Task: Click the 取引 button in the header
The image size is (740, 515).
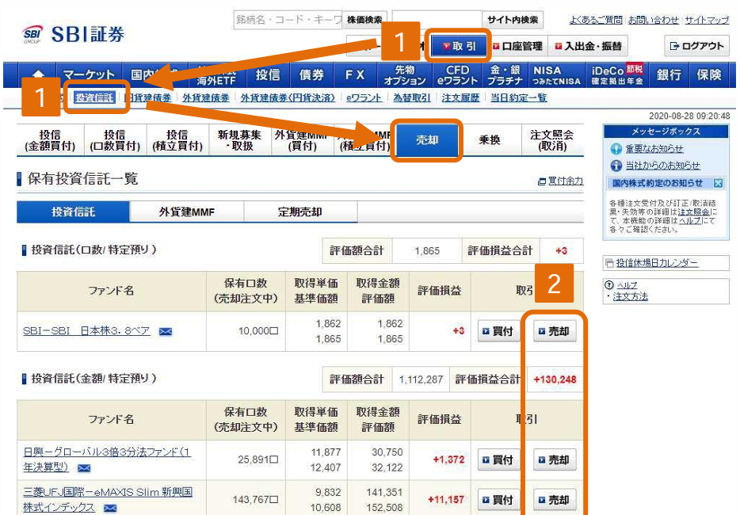Action: click(458, 46)
